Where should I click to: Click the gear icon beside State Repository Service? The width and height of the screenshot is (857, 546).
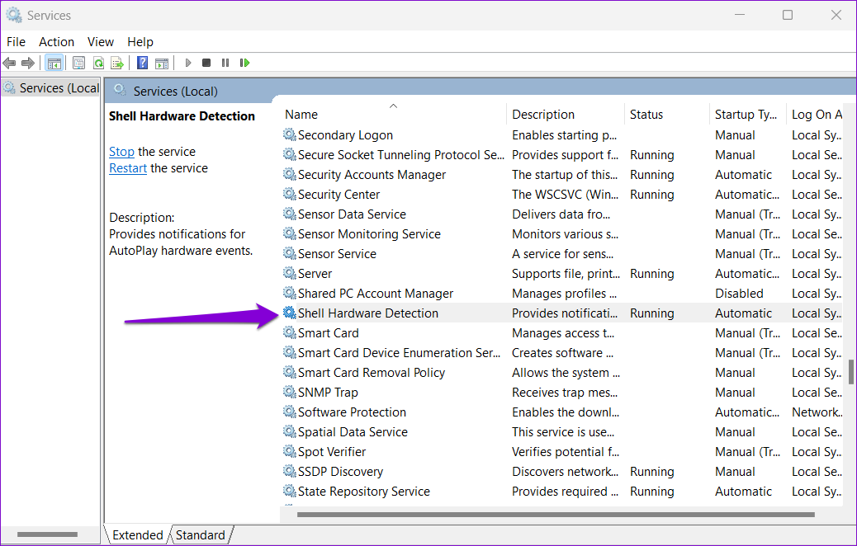click(x=290, y=491)
